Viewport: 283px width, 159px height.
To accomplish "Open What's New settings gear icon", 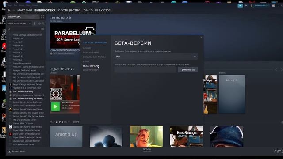I will tap(70, 18).
